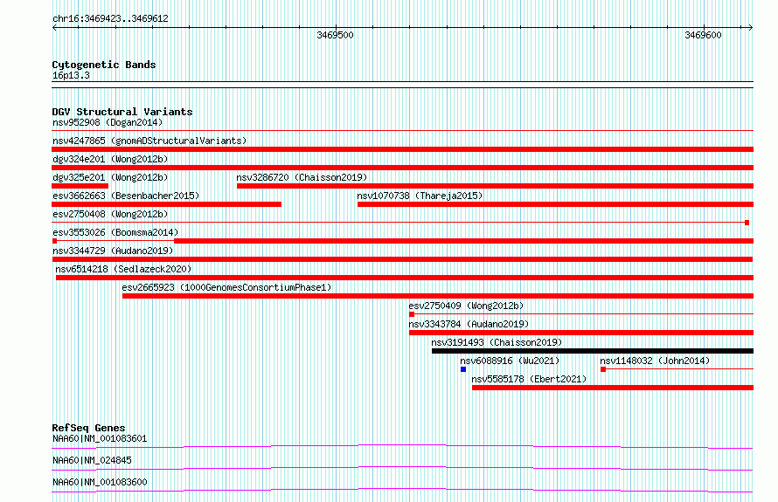Click dgv325e201 (Wong2012b) label
This screenshot has width=778, height=502.
[110, 177]
